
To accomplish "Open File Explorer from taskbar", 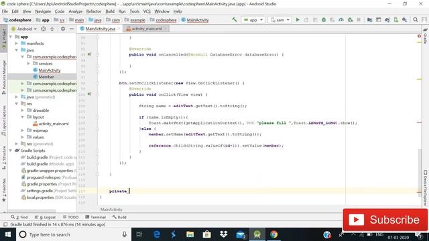I will (190, 234).
